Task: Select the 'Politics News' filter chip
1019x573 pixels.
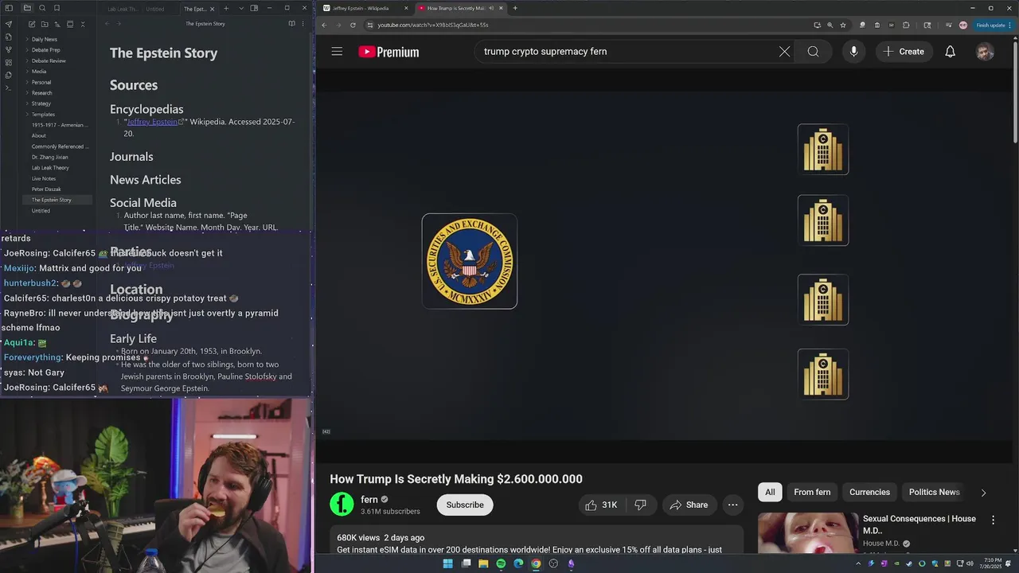Action: pyautogui.click(x=934, y=492)
